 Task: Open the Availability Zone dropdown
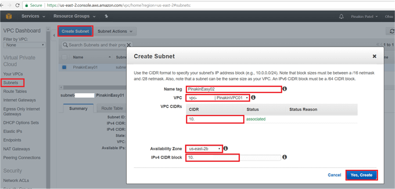coord(204,149)
